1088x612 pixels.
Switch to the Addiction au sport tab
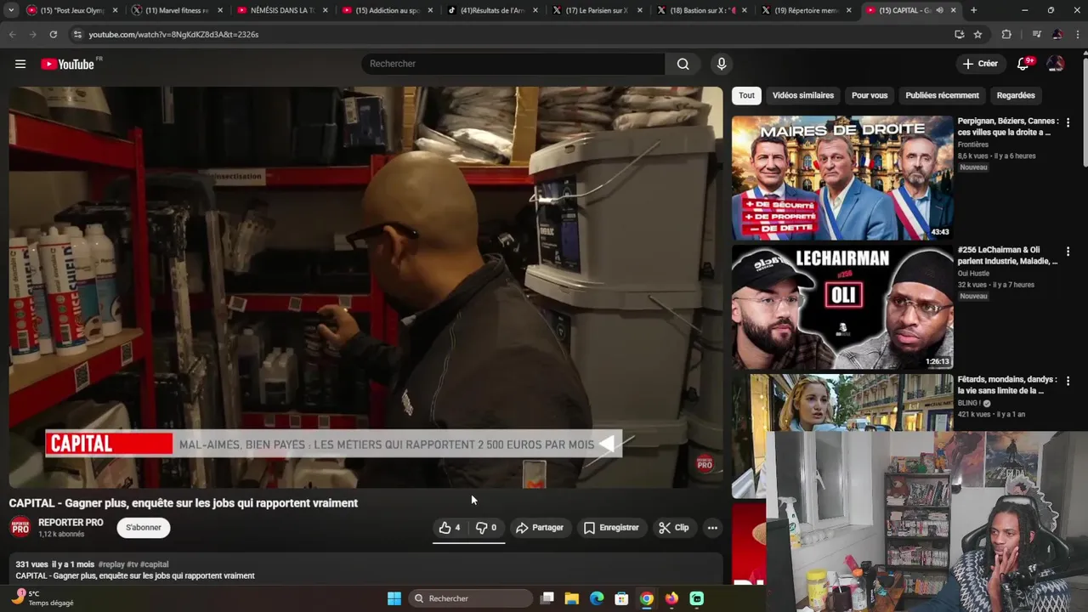(x=387, y=10)
